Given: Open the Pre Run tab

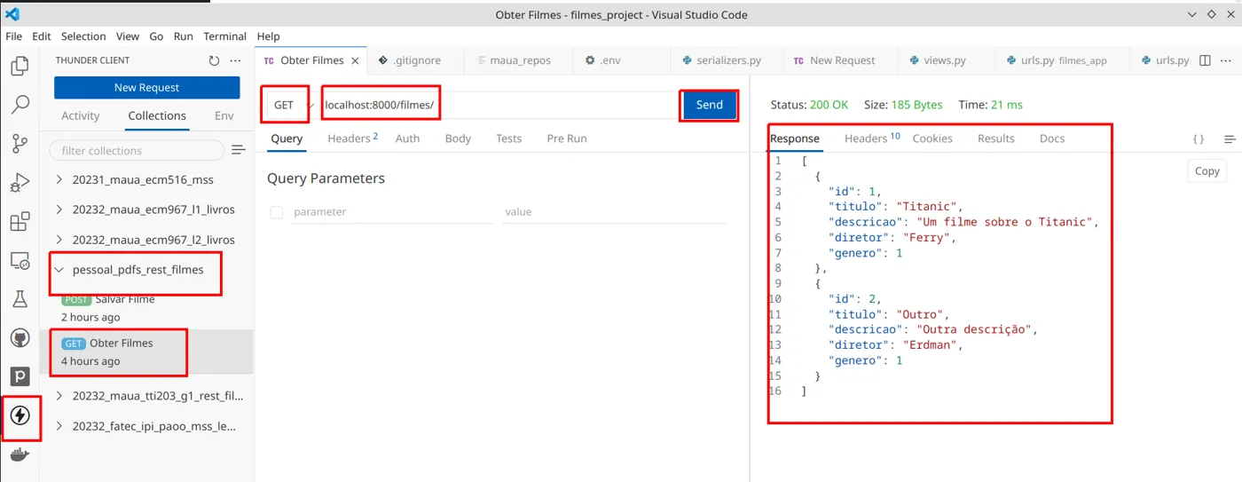Looking at the screenshot, I should click(567, 138).
